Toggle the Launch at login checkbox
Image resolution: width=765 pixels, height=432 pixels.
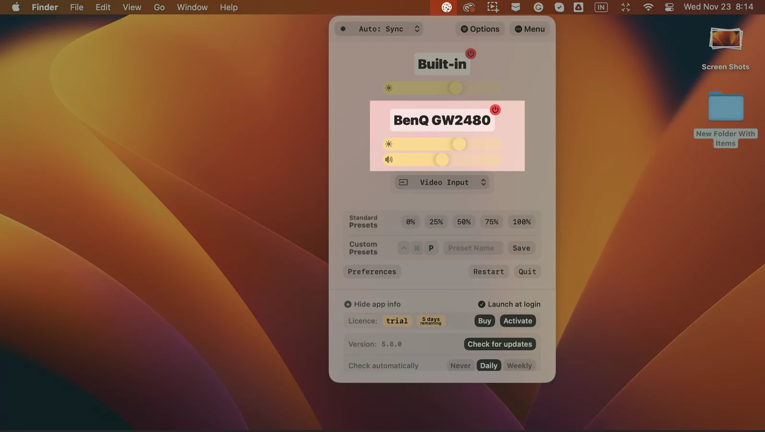[509, 304]
